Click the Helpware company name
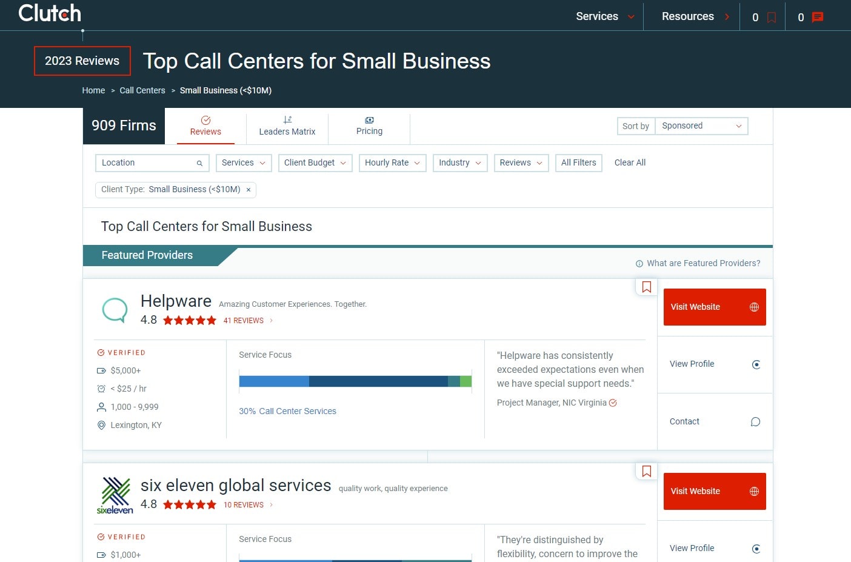Viewport: 851px width, 562px height. (176, 301)
